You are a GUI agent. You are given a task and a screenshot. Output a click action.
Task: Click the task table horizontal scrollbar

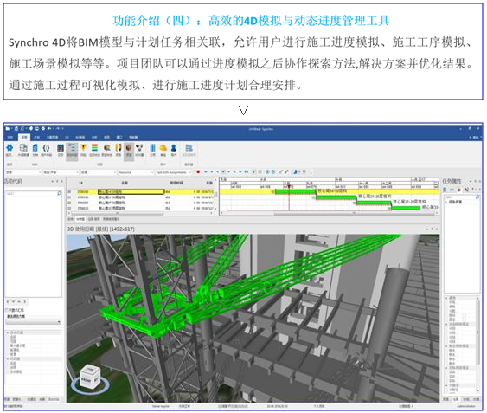pos(118,213)
